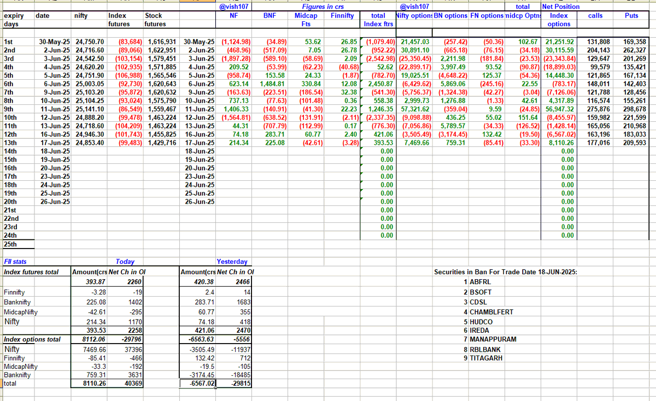Click MidcapNifty OI change -295
Image resolution: width=656 pixels, height=401 pixels.
(x=134, y=311)
